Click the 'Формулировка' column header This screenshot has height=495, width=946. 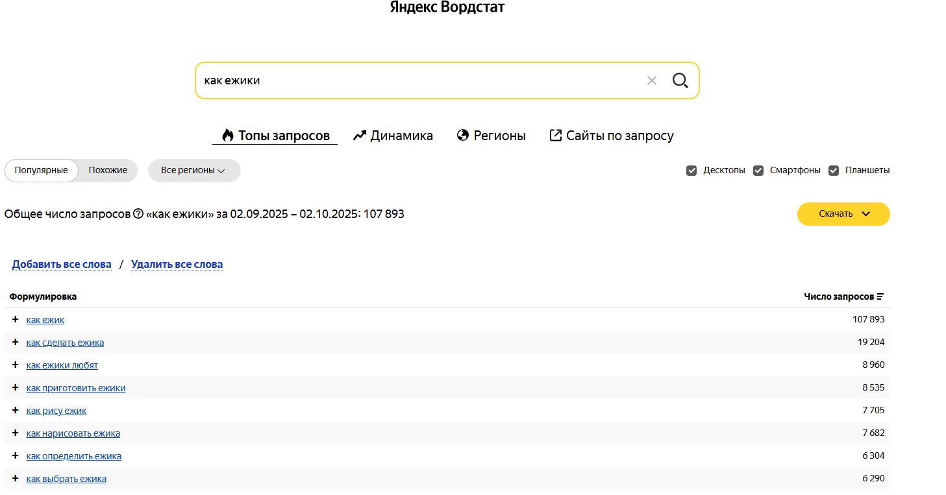click(43, 296)
